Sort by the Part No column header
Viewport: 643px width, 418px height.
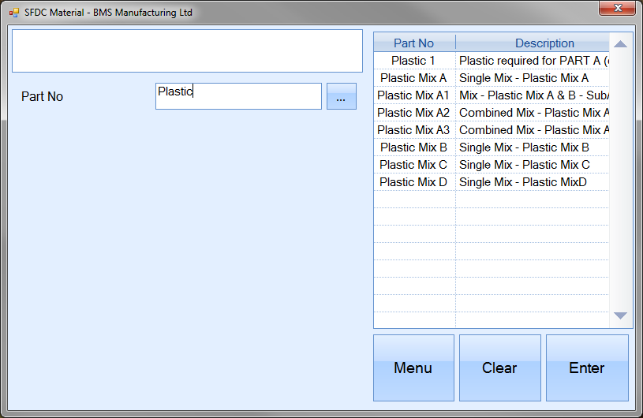413,43
